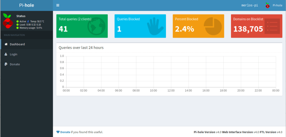
Task: Click the 41 total queries value
Action: coord(63,29)
